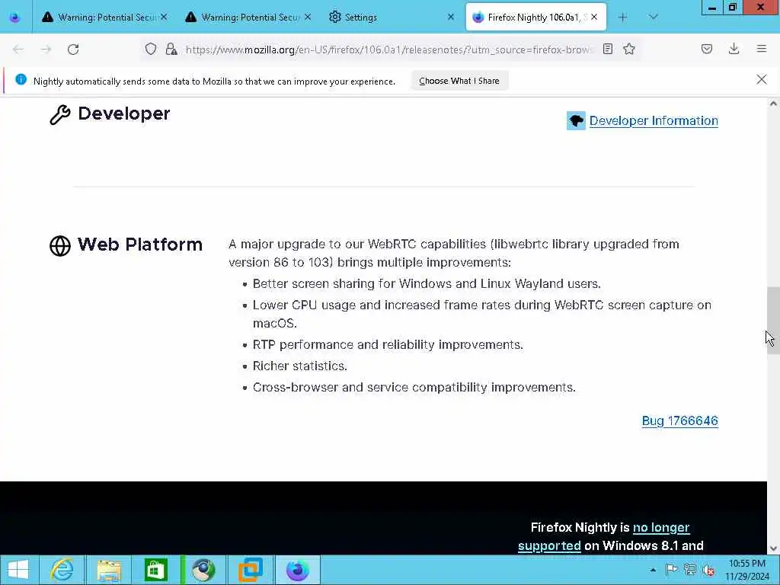Image resolution: width=780 pixels, height=585 pixels.
Task: Close the second Warning tab
Action: coord(308,18)
